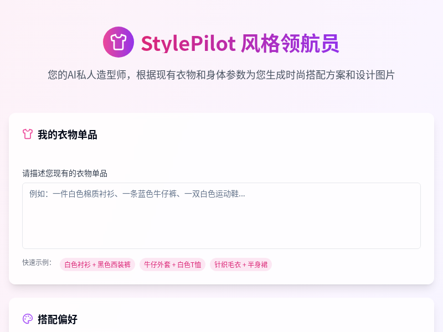Click the 我的衣物单品 section heading
The height and width of the screenshot is (332, 443).
tap(68, 134)
